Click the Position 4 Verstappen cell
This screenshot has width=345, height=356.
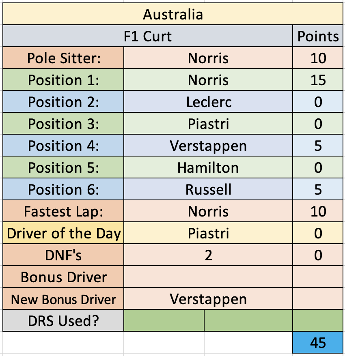click(208, 146)
